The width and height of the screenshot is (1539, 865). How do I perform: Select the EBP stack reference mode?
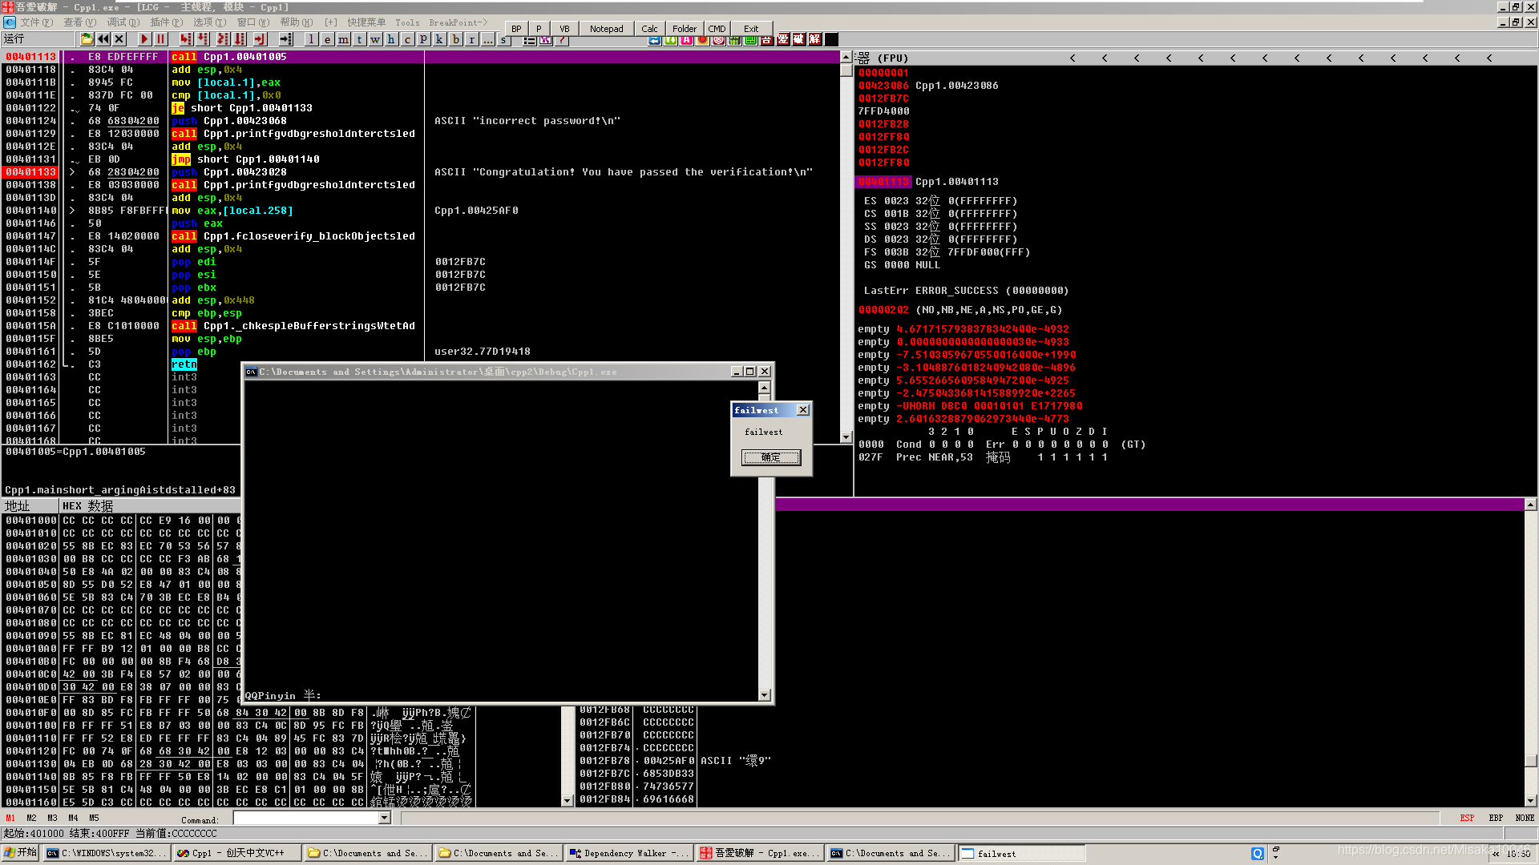(x=1496, y=818)
